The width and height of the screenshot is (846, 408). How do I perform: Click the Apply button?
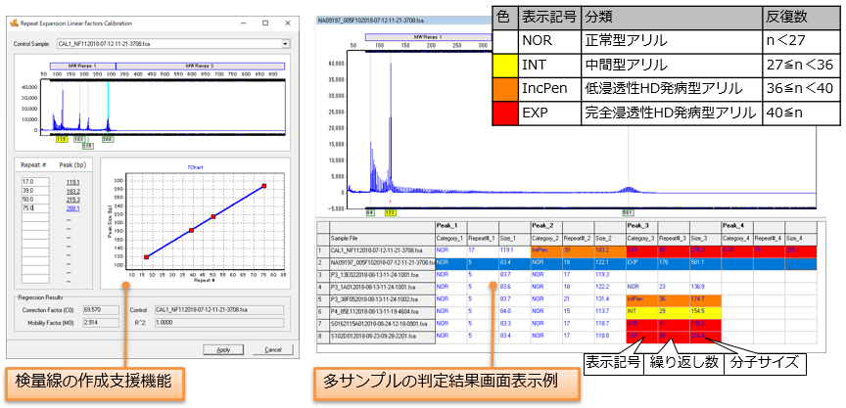click(x=223, y=349)
